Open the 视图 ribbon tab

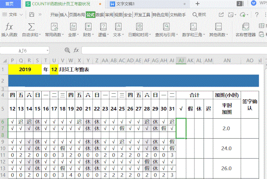point(118,15)
